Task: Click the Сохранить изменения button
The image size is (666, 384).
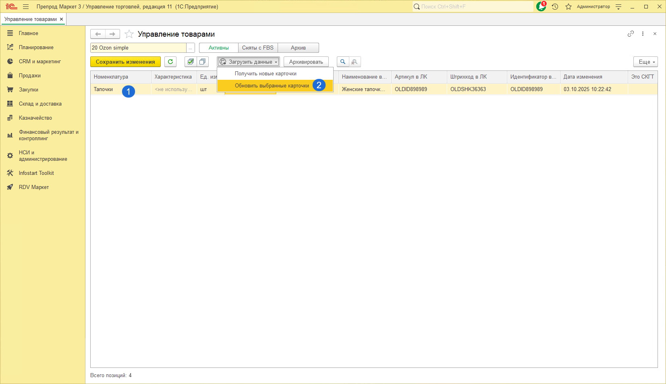Action: click(125, 62)
